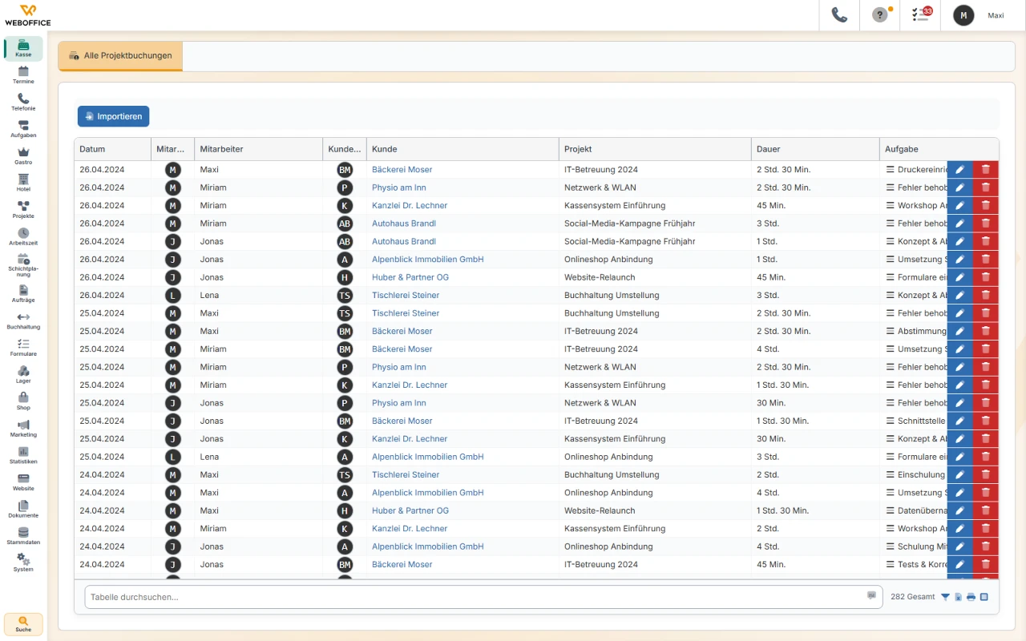
Task: Go to Aufträge in the sidebar
Action: pos(23,294)
